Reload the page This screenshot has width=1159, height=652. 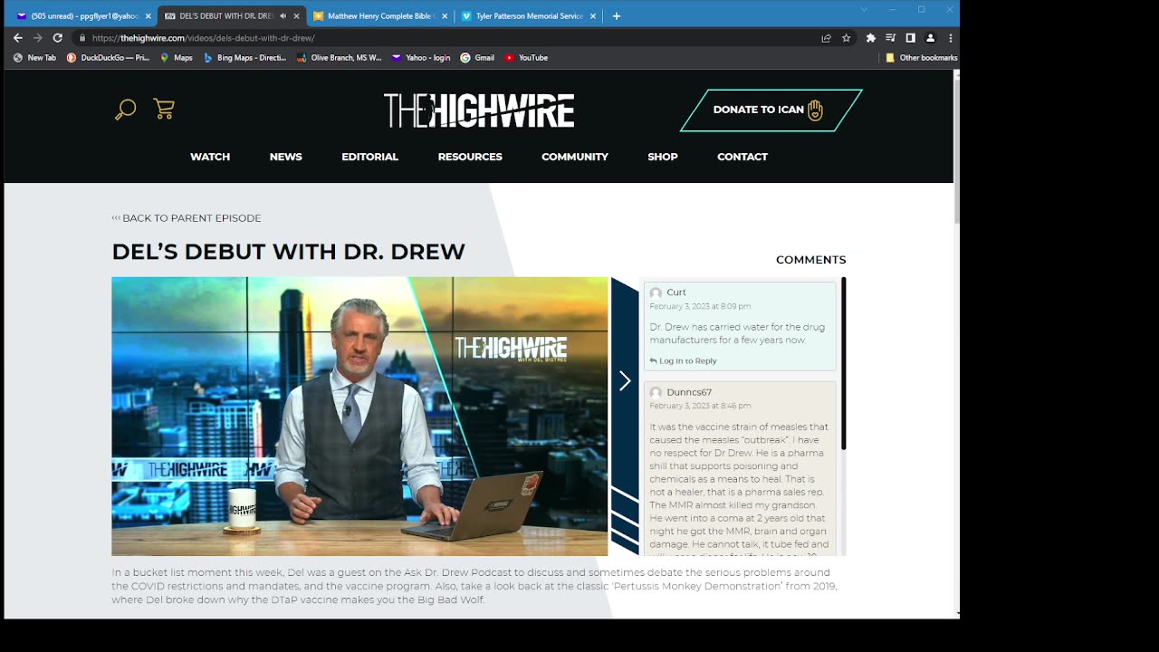(57, 38)
